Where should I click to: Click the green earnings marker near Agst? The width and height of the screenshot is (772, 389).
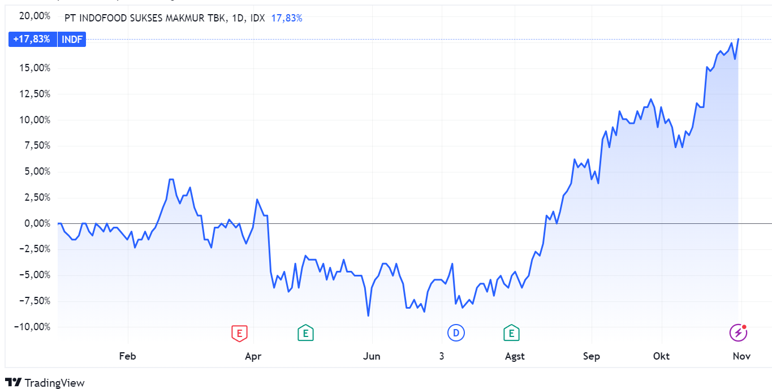click(512, 333)
